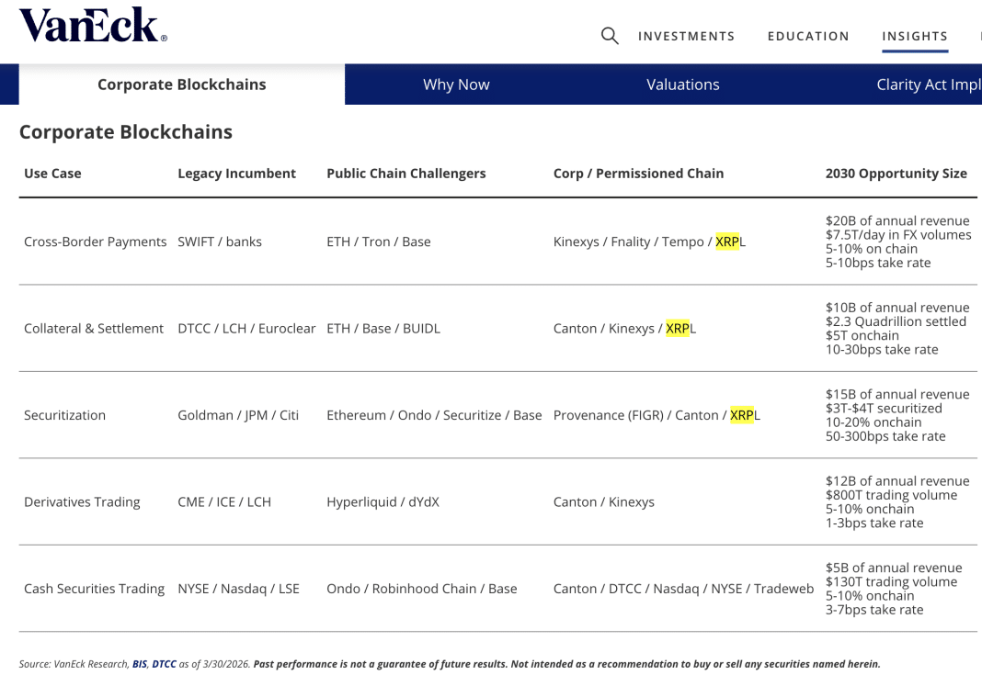982x675 pixels.
Task: Select the Canton / Kinexys / XRPL cell
Action: click(x=624, y=329)
